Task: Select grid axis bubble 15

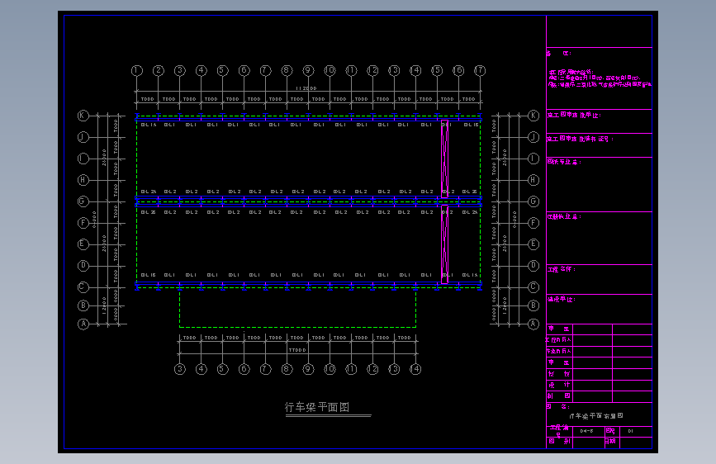Action: pyautogui.click(x=437, y=71)
